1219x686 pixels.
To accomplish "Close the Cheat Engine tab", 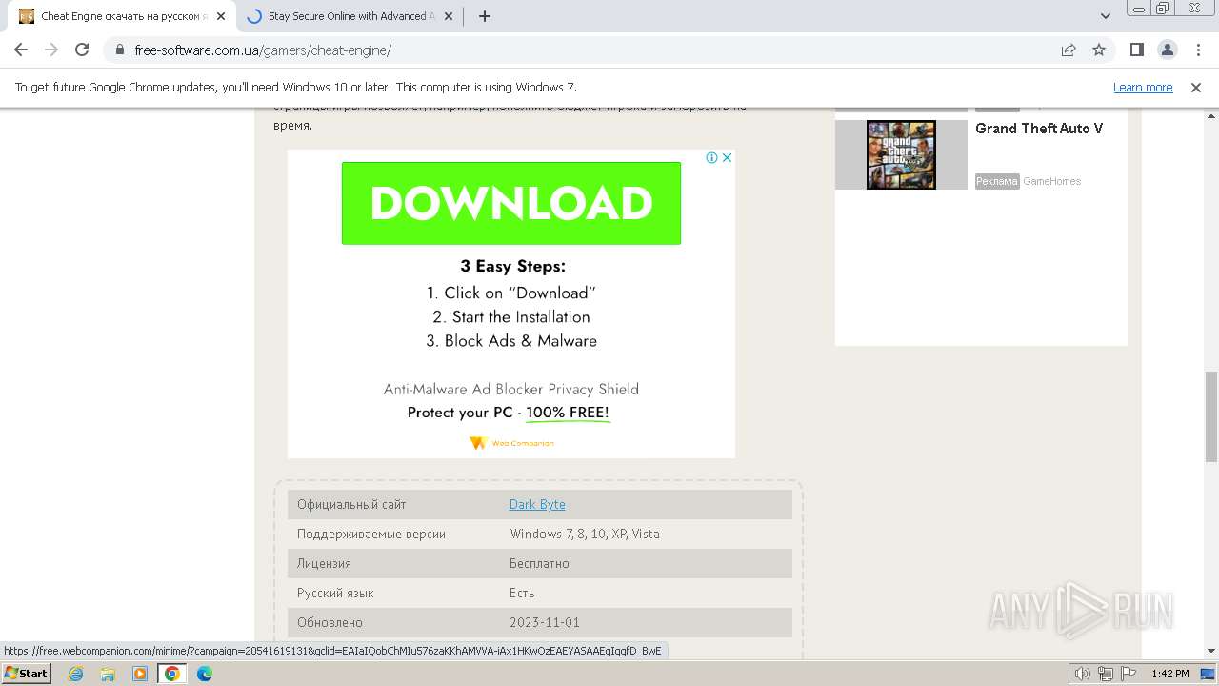I will 220,16.
